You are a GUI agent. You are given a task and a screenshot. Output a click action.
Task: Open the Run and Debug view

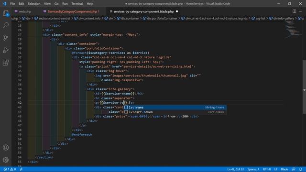[6, 50]
